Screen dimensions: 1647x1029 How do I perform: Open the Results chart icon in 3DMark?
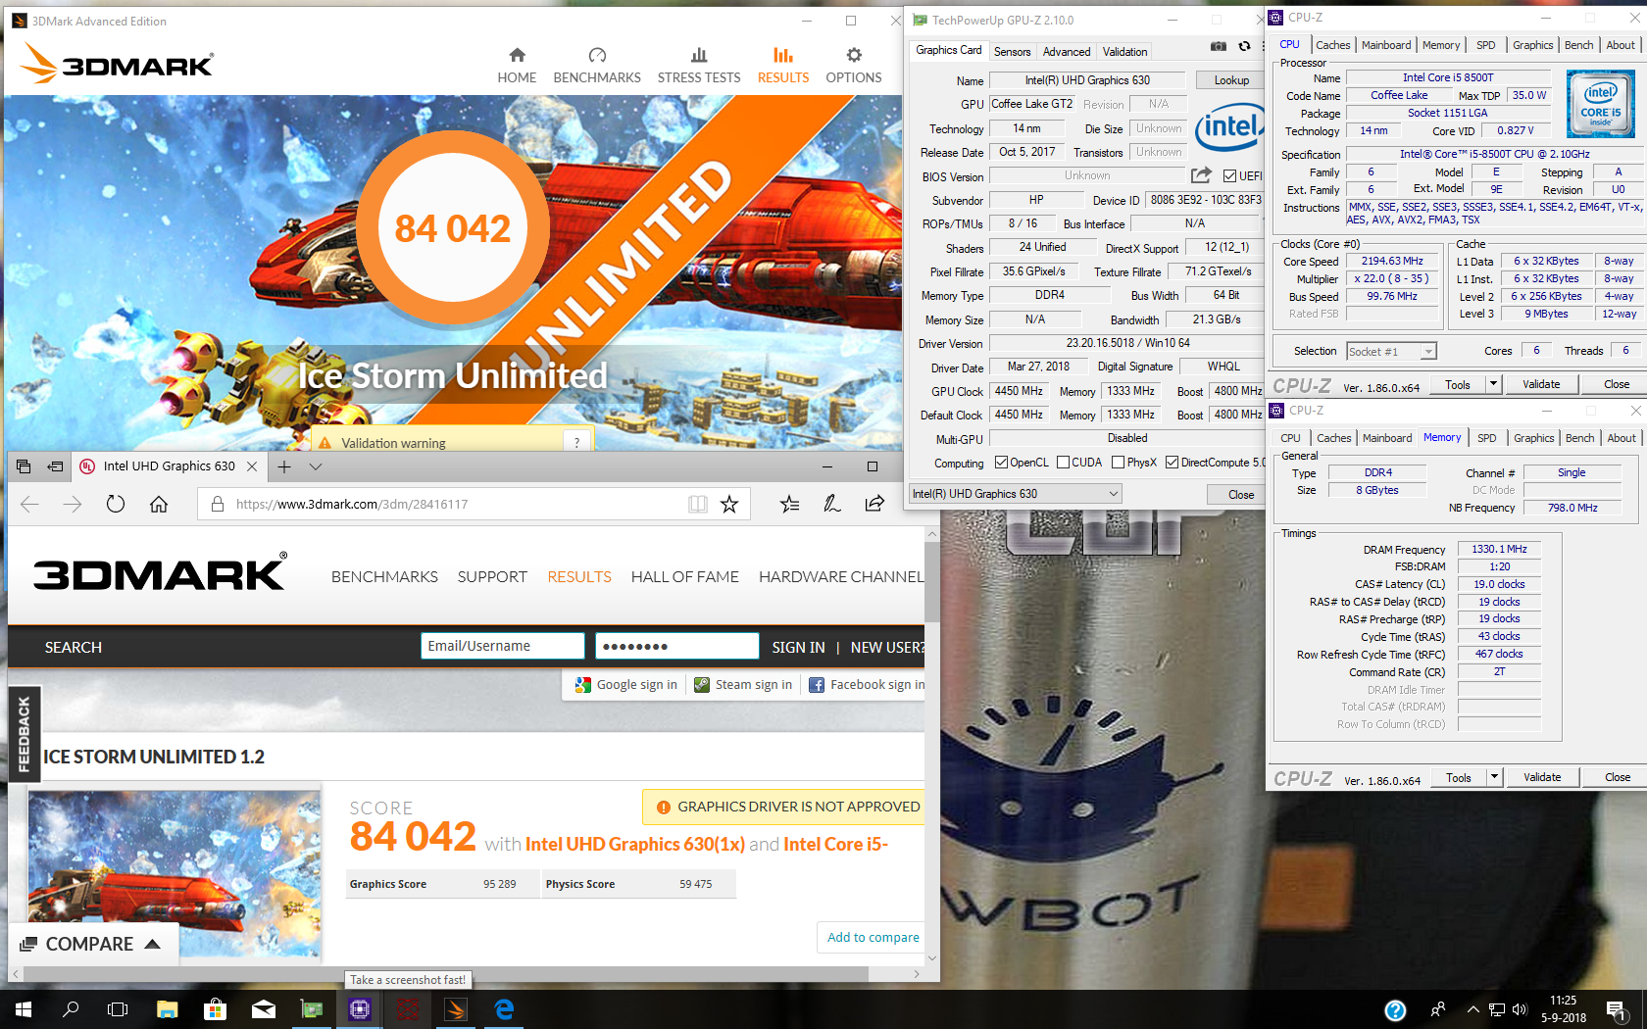point(782,55)
